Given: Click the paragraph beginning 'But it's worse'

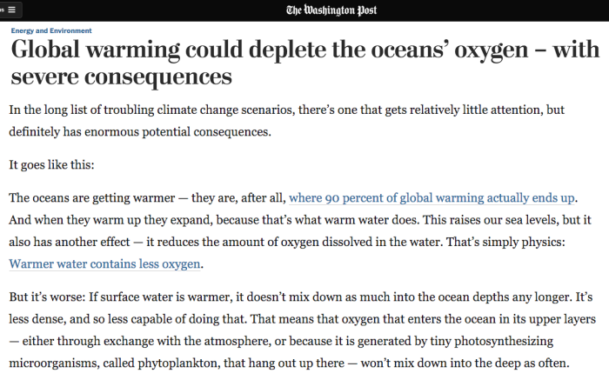Looking at the screenshot, I should (302, 330).
